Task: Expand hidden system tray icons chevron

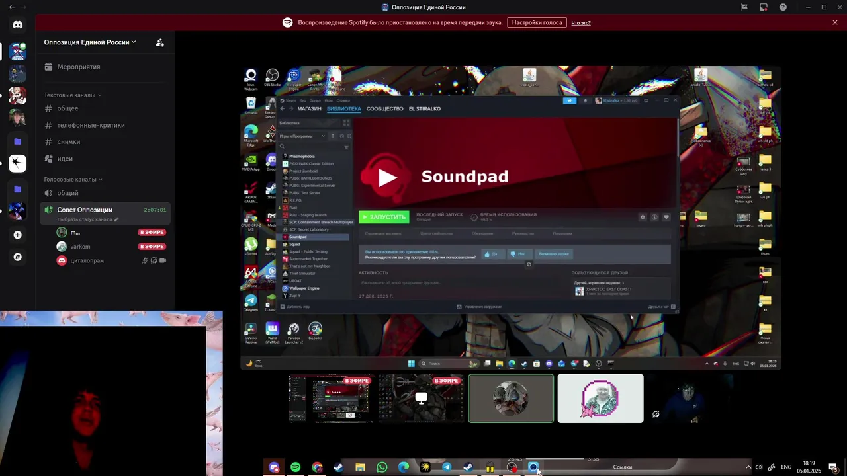Action: 748,467
